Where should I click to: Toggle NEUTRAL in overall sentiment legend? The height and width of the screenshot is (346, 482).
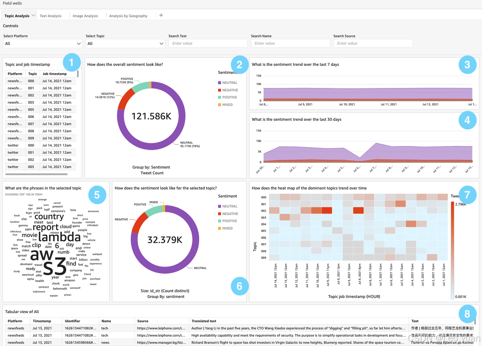tap(228, 83)
